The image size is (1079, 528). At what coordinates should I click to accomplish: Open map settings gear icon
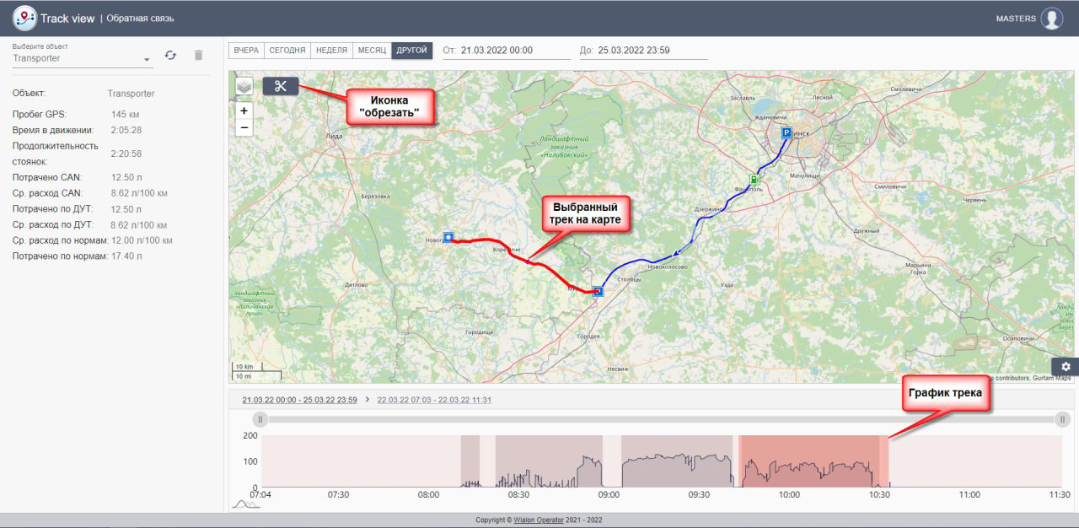pyautogui.click(x=1066, y=367)
